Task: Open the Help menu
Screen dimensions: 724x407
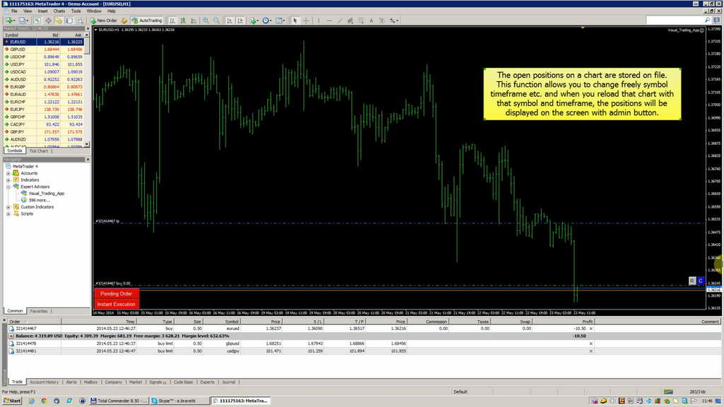Action: [111, 11]
